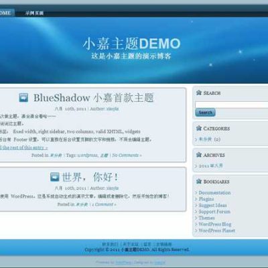This screenshot has width=268, height=268.
Task: Open the 世界，你好！ post title
Action: click(90, 177)
